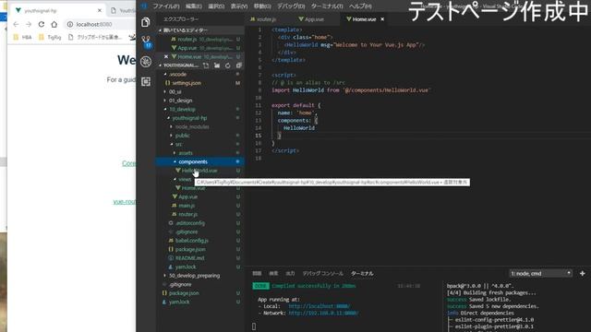Open babel.config.js file
Viewport: 591px width, 332px height.
tap(200, 241)
